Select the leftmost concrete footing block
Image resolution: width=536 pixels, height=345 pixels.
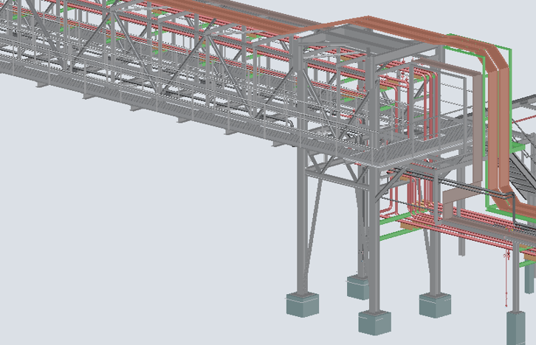click(x=302, y=304)
